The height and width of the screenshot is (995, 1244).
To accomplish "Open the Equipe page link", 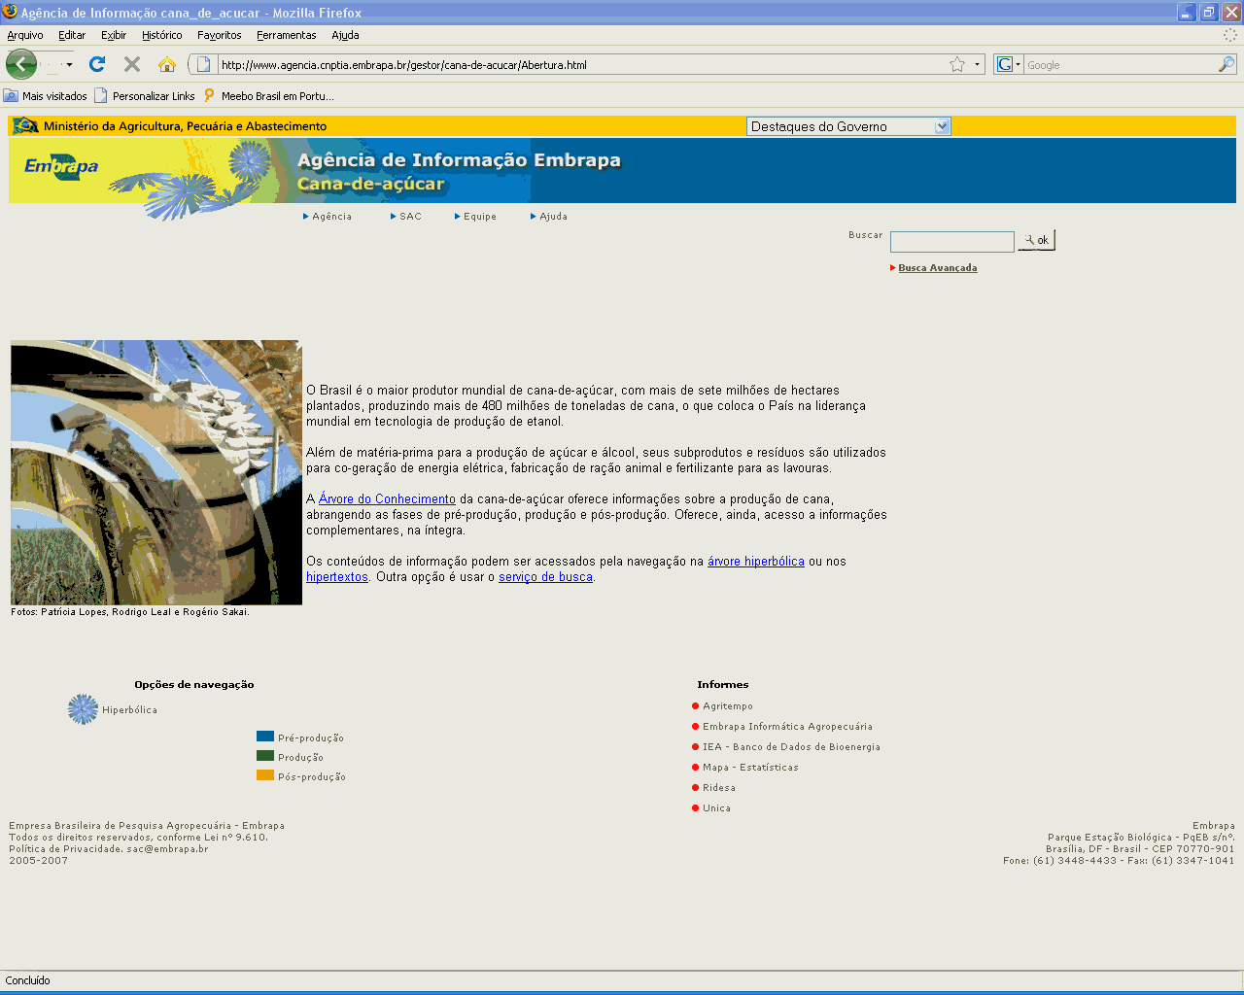I will (x=480, y=217).
